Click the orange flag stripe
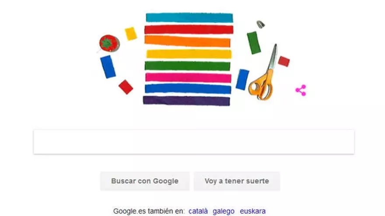Image resolution: width=385 pixels, height=216 pixels. [187, 41]
